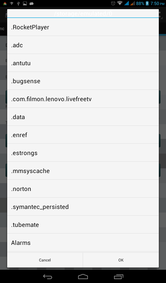The image size is (166, 283).
Task: Tap the Android Home navigation icon
Action: (83, 276)
